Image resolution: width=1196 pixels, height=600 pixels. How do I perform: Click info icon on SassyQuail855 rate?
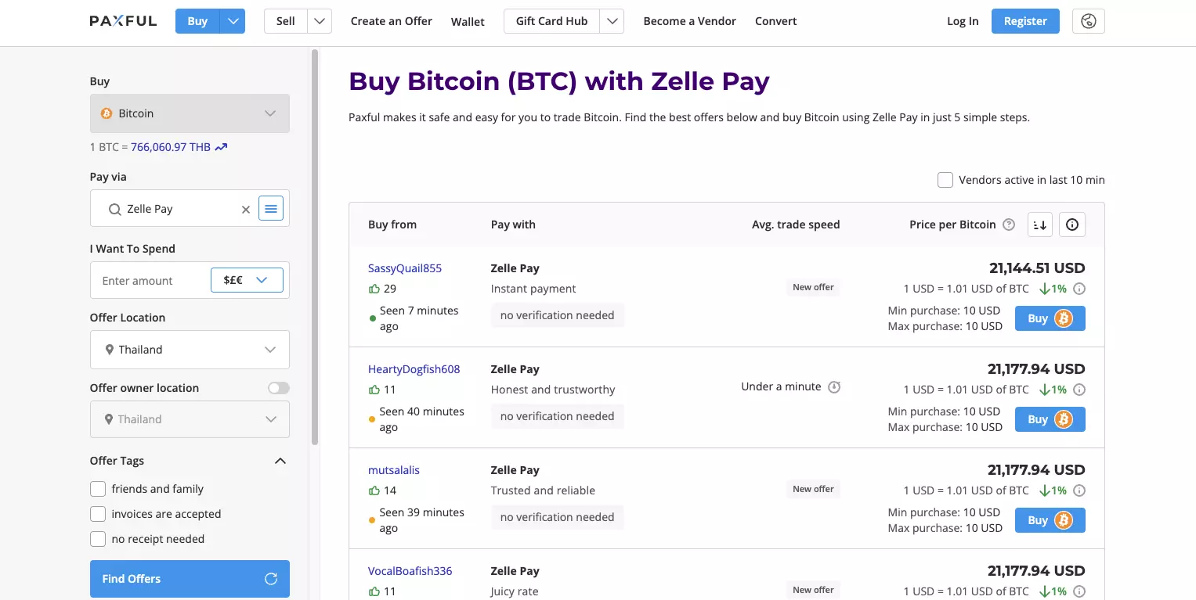(1079, 289)
